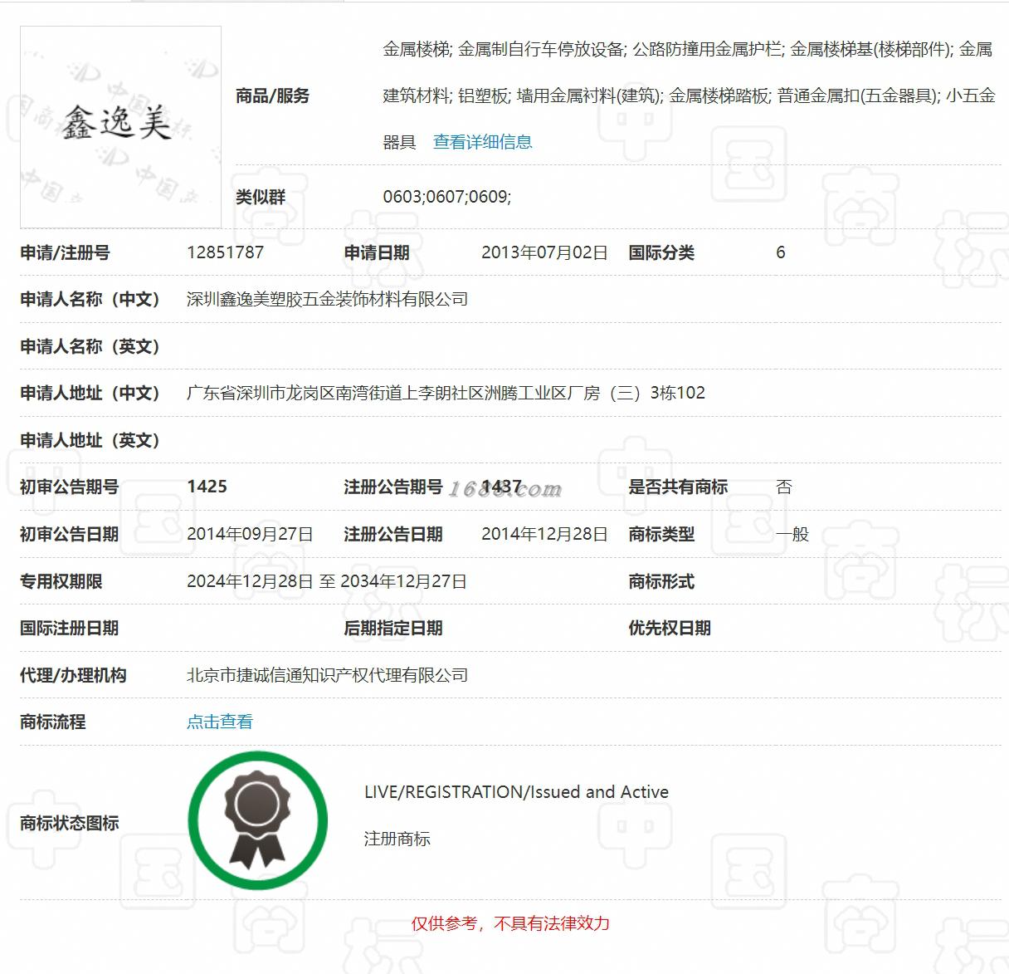
Task: Select applicant name 深圳鑫逸美塑胶五金装饰材料有限公司
Action: click(328, 299)
